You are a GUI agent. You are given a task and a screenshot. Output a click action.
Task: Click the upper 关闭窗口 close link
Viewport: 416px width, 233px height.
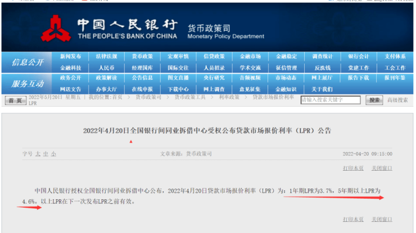coord(382,168)
